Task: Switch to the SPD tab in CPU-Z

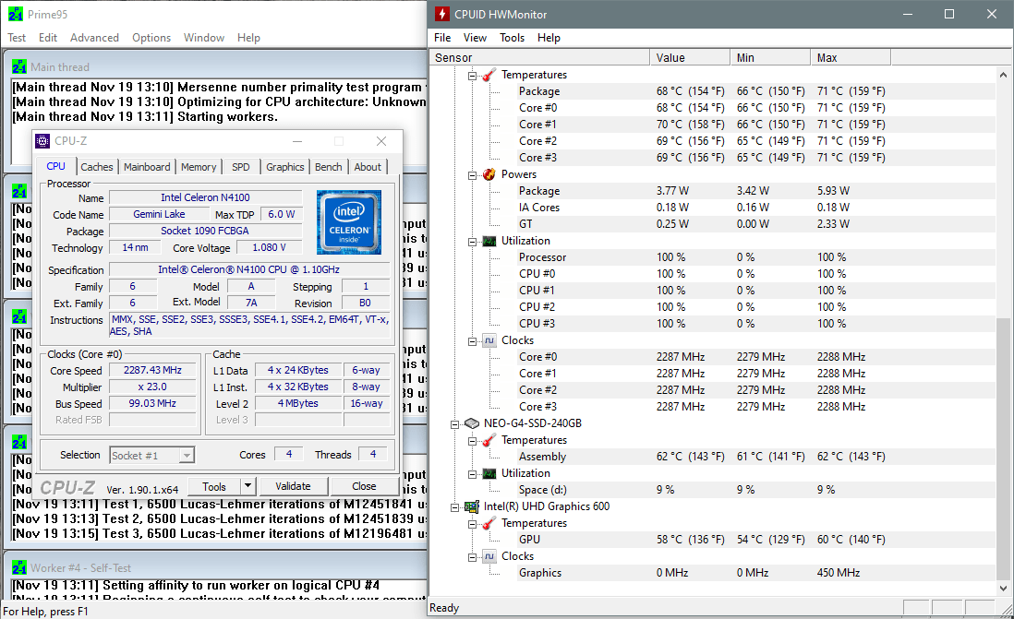Action: pyautogui.click(x=240, y=167)
